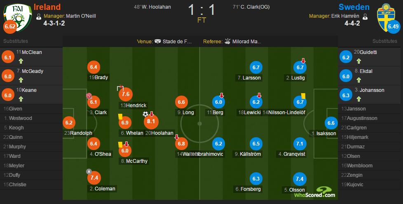Click the assist badge on Coleman
The width and height of the screenshot is (403, 204).
click(89, 171)
